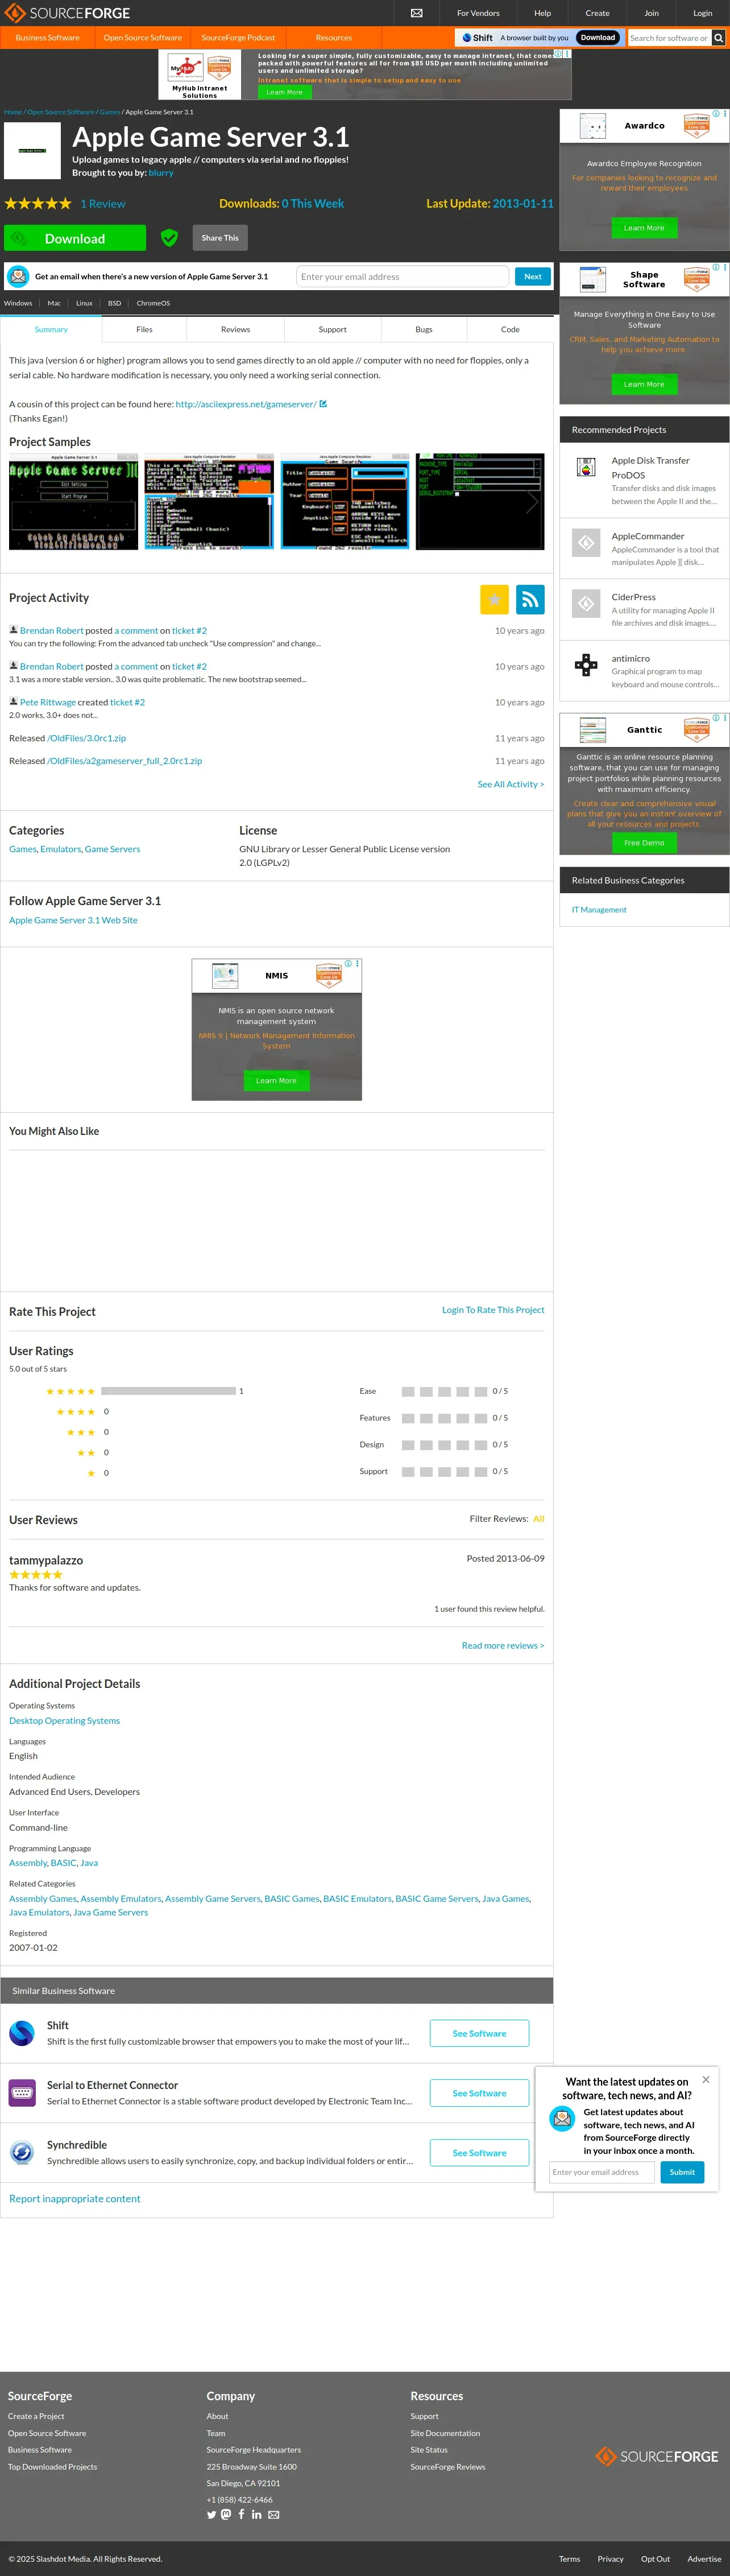Focus the popup email address field
The width and height of the screenshot is (730, 2576).
pyautogui.click(x=602, y=2172)
